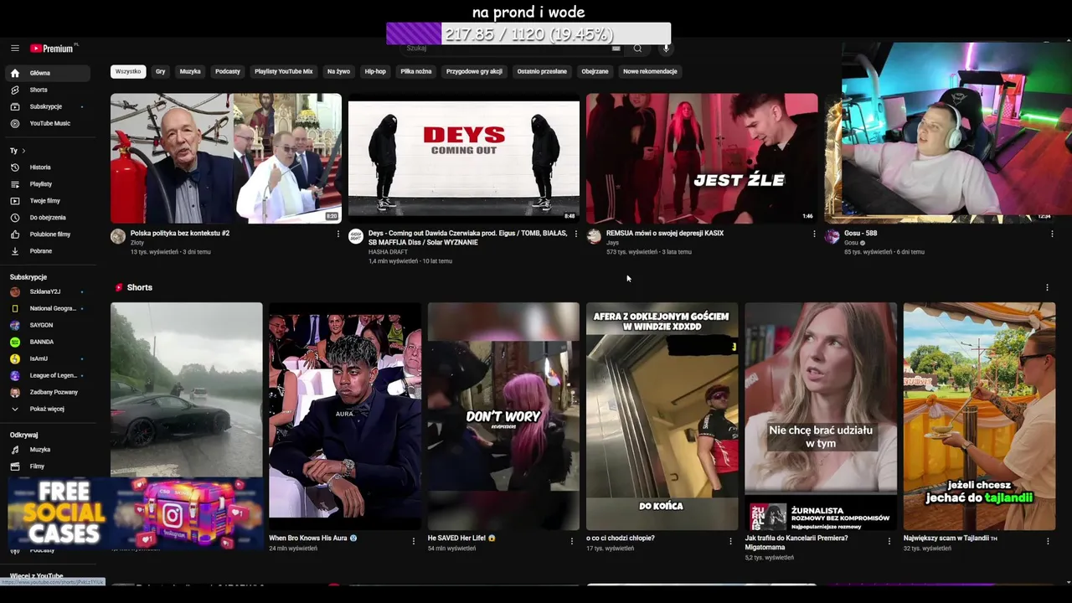Click channel avatar beside Gosu - 588

pyautogui.click(x=832, y=237)
